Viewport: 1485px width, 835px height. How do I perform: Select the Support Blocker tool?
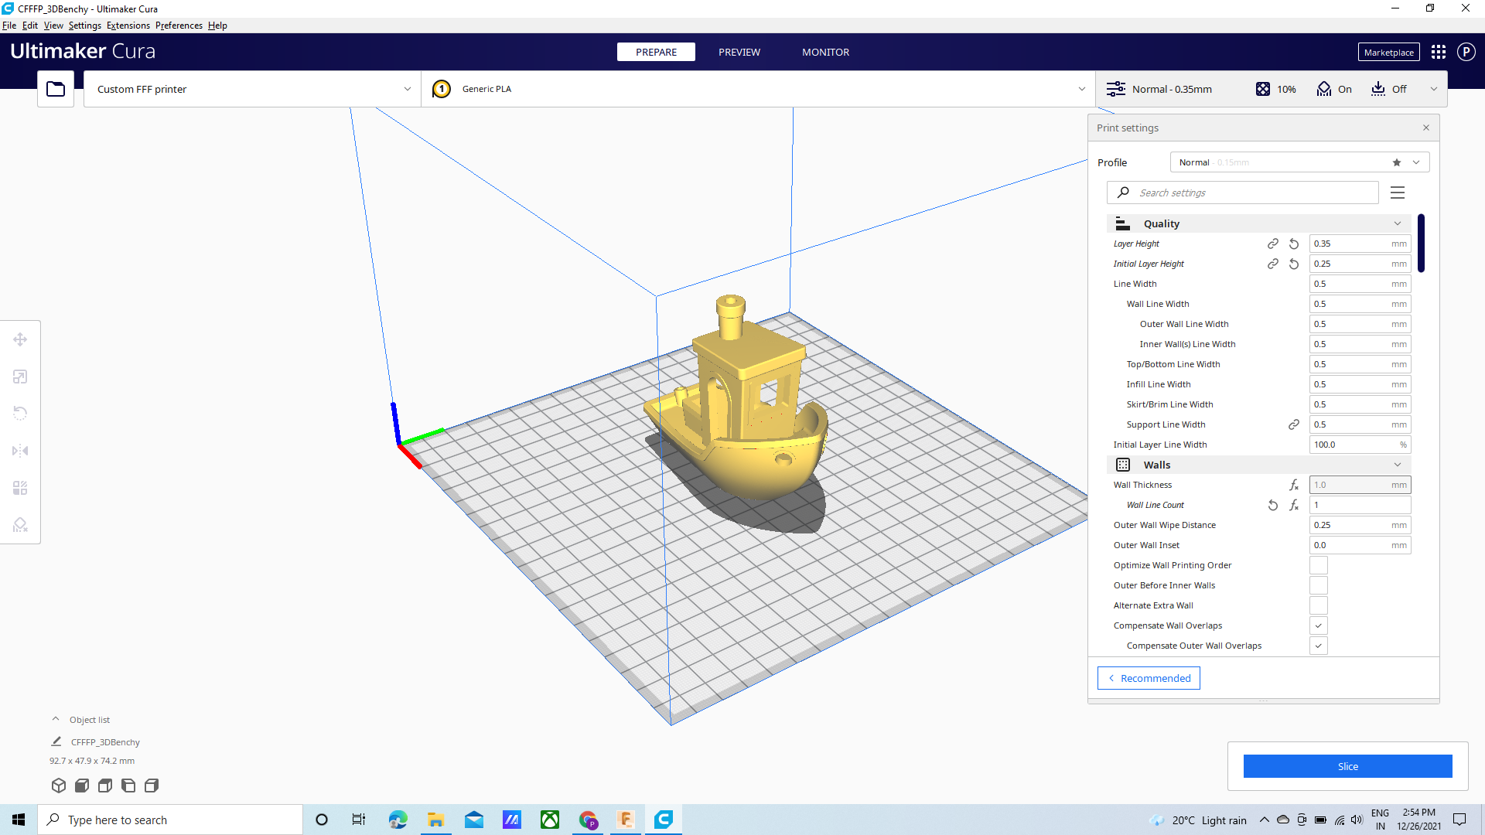click(20, 525)
